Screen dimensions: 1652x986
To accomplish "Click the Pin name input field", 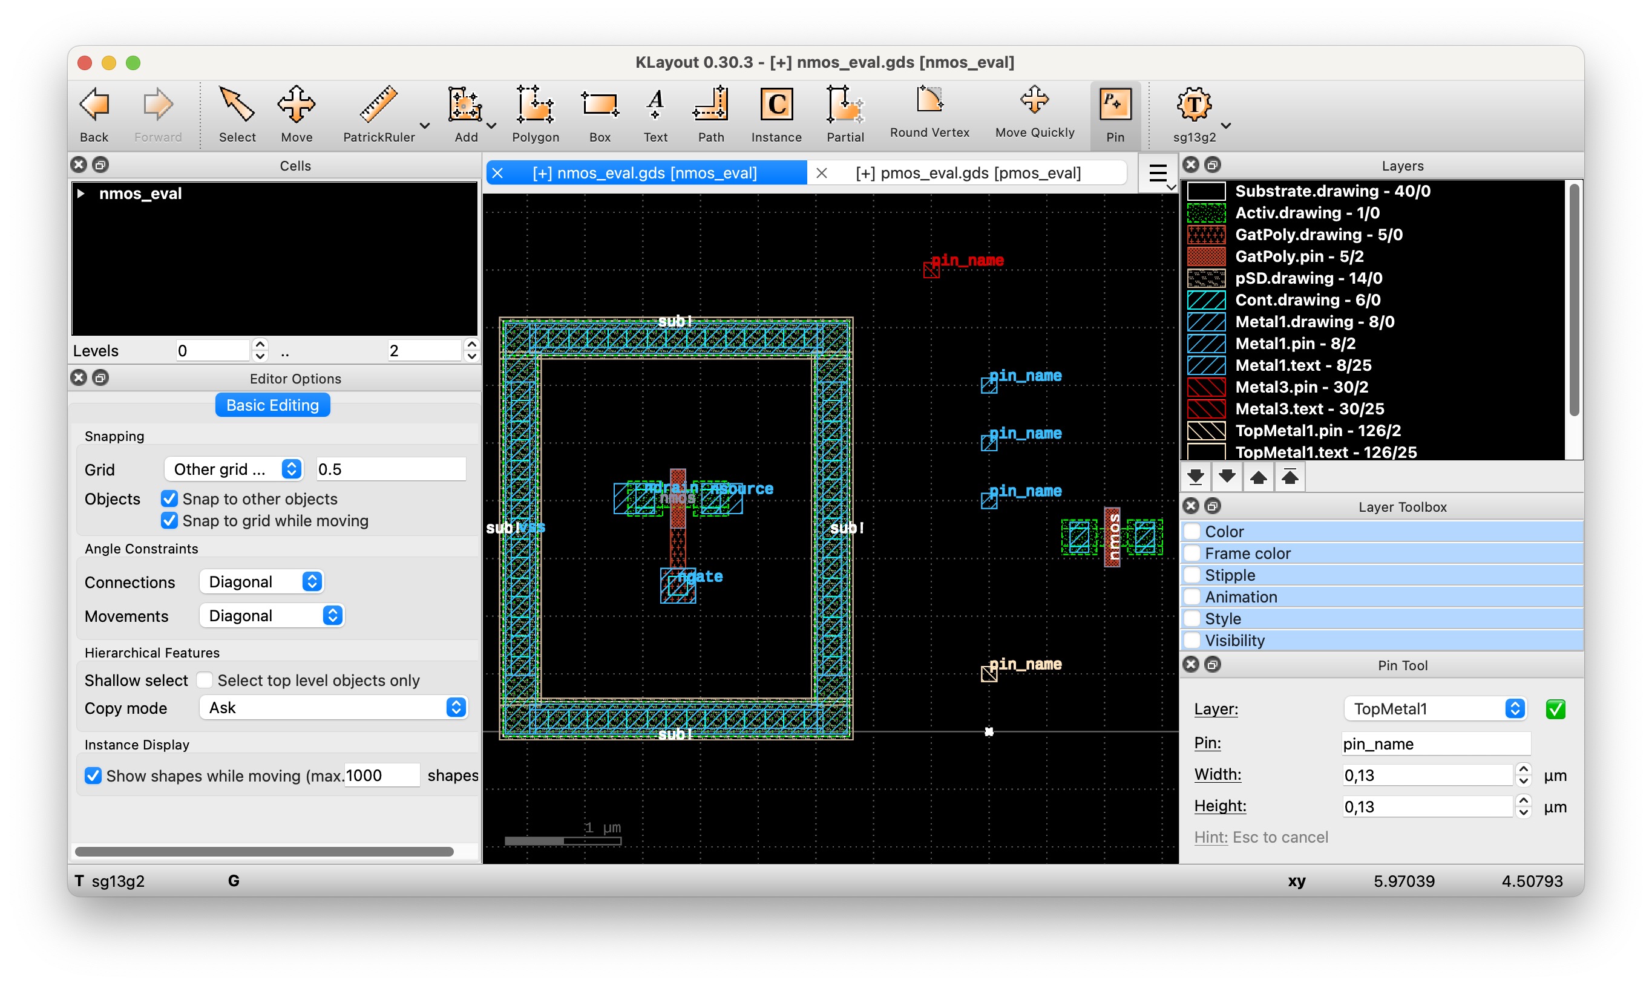I will click(x=1435, y=743).
